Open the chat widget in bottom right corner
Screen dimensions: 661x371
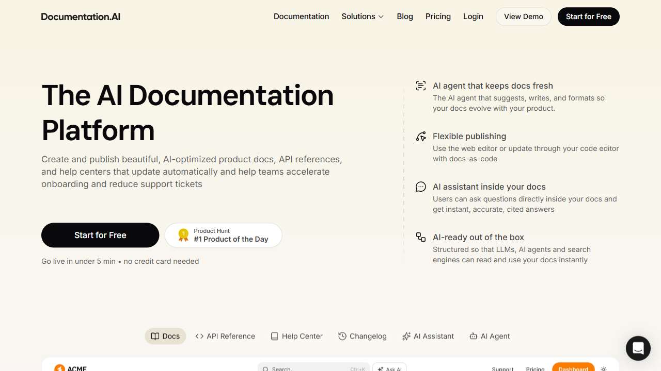click(x=638, y=348)
